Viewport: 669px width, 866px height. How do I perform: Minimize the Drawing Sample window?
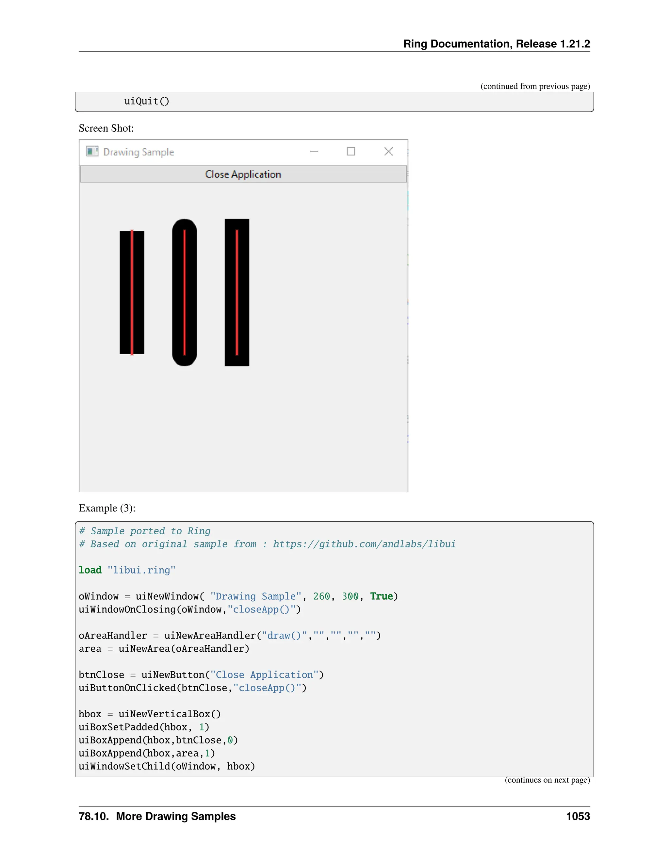tap(314, 152)
